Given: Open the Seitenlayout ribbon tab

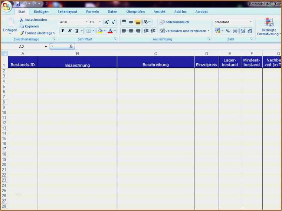Looking at the screenshot, I should 68,12.
